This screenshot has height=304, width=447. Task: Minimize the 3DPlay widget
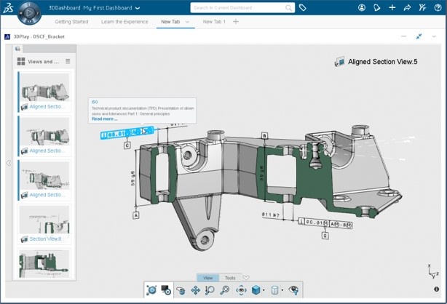[403, 36]
